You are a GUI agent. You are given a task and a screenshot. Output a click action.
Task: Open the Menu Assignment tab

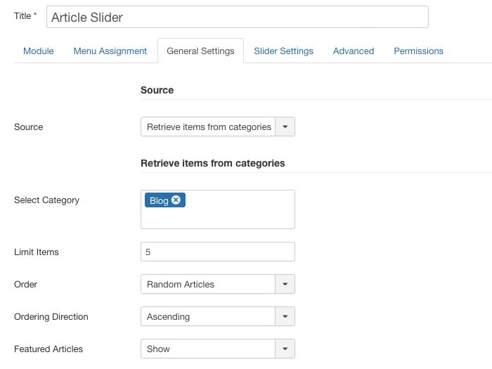click(110, 51)
